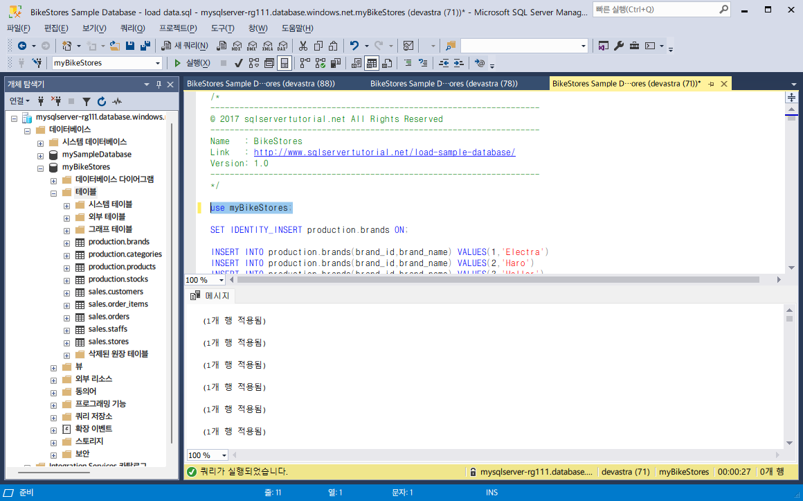Viewport: 803px width, 501px height.
Task: Open the 쿼리(Q) menu
Action: [133, 28]
